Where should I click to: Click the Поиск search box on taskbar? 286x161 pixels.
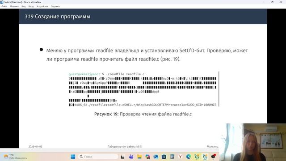coord(98,157)
